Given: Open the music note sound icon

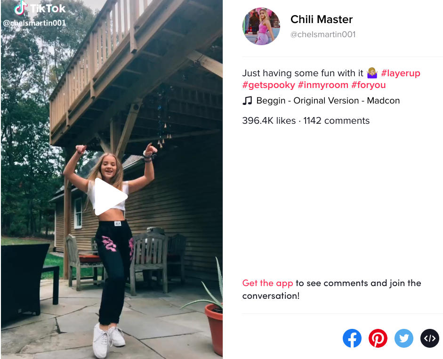Looking at the screenshot, I should tap(247, 101).
